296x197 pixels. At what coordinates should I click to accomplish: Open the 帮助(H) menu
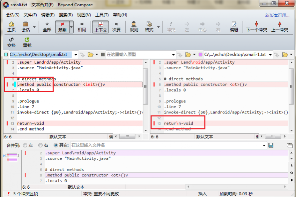tap(120, 15)
